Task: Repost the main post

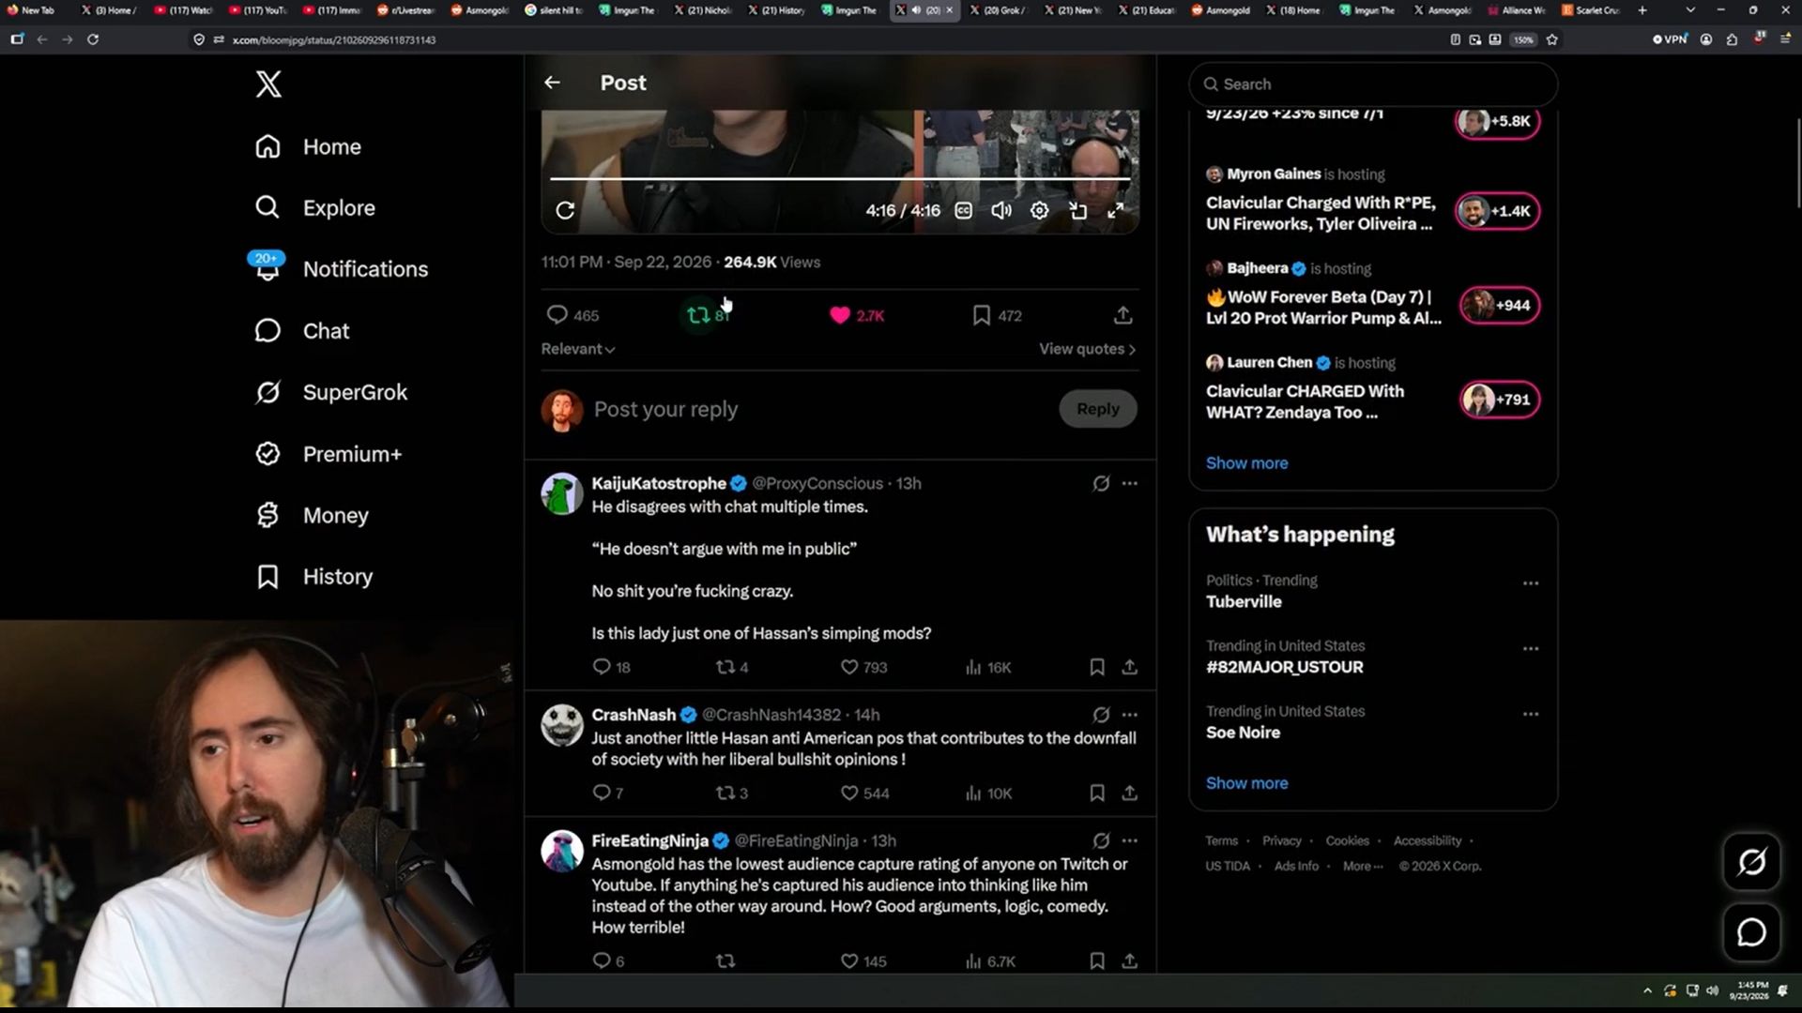Action: (698, 315)
